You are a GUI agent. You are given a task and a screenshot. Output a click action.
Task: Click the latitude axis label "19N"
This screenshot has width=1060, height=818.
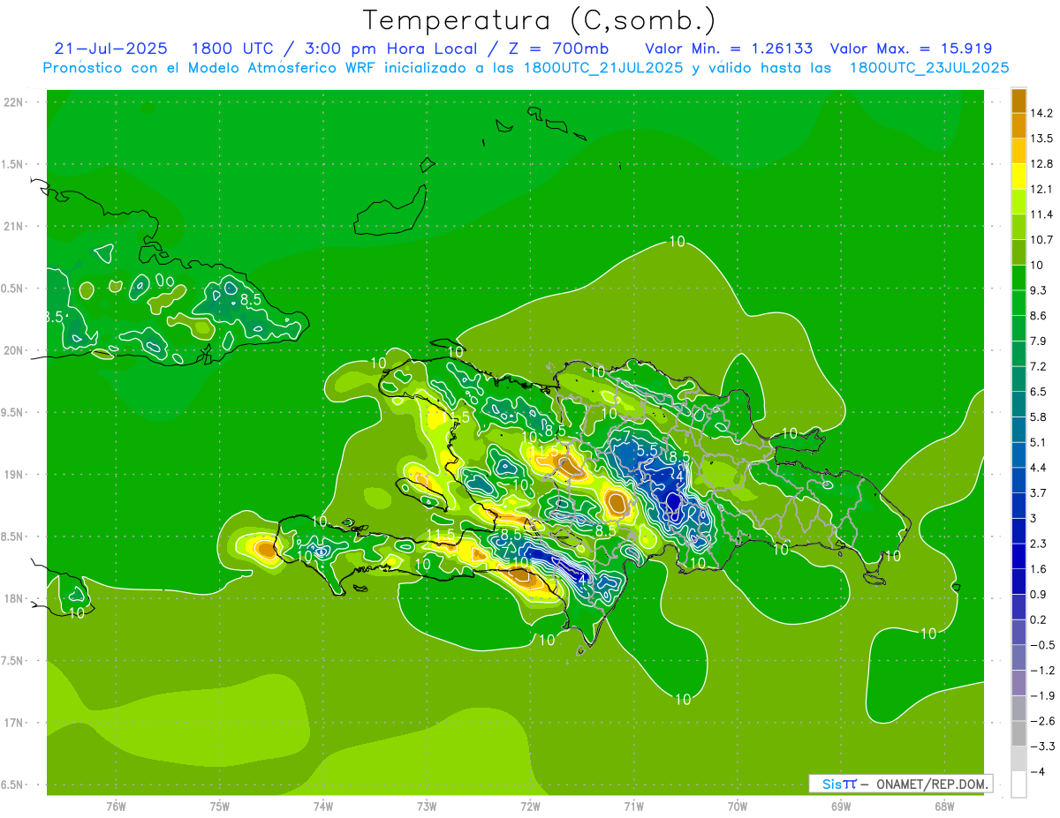13,475
